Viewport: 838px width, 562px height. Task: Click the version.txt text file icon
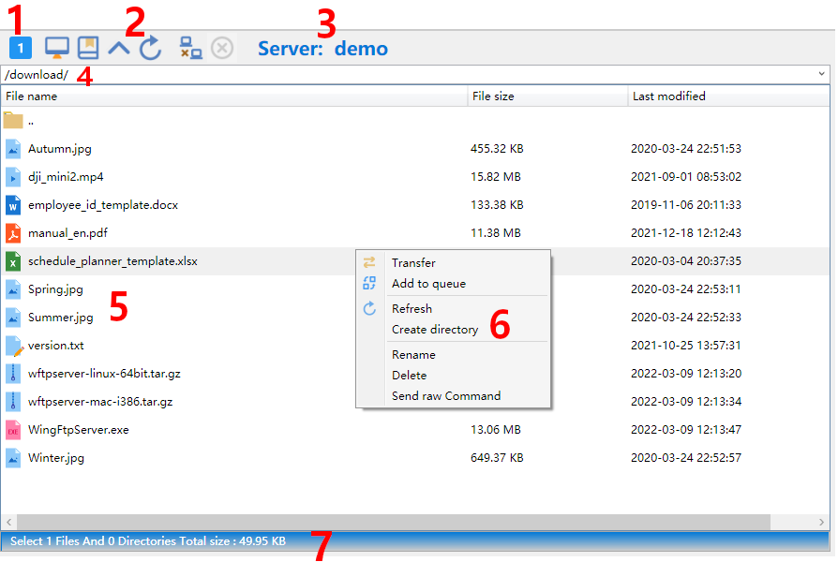[14, 346]
